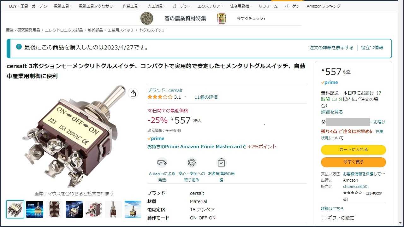Click the Amazon delivery truck icon
404x227 pixels.
[x=162, y=163]
